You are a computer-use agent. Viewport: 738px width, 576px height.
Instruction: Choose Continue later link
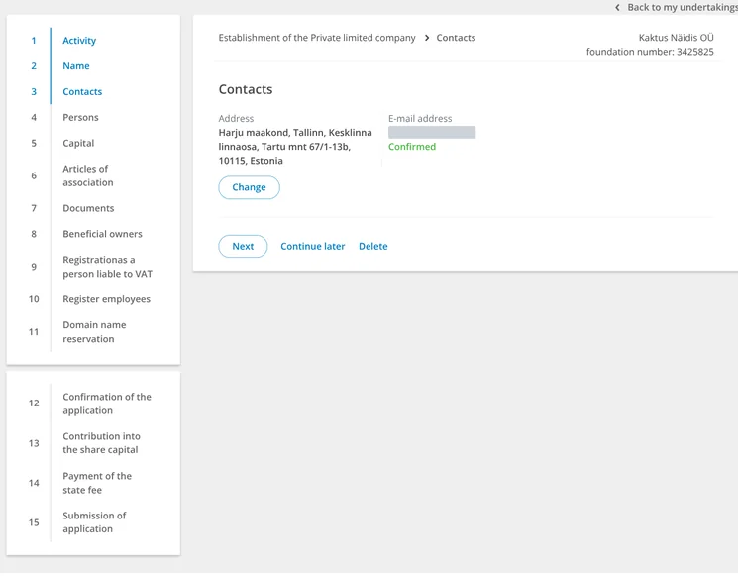pyautogui.click(x=312, y=246)
